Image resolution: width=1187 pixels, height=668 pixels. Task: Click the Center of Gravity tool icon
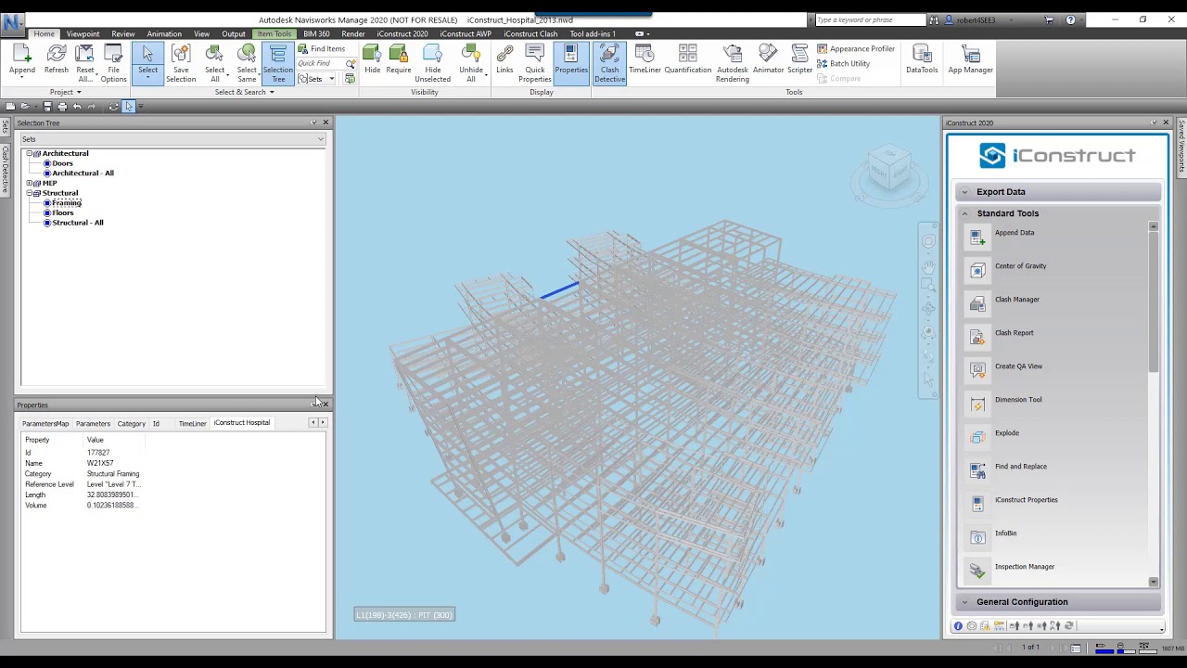pos(977,271)
